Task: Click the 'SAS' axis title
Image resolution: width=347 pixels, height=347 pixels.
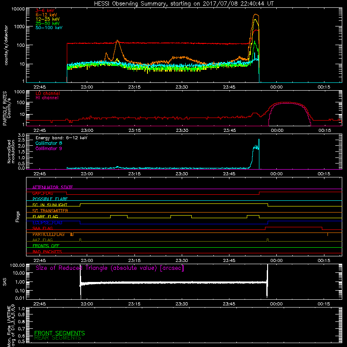Action: coord(4,282)
